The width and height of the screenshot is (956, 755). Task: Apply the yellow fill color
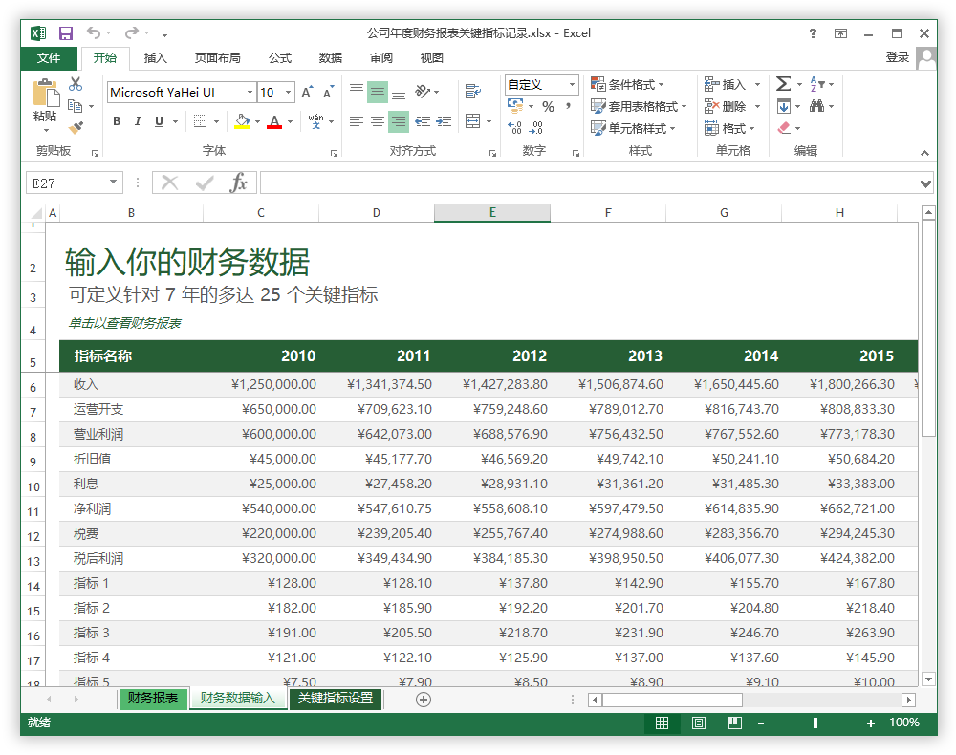[242, 121]
